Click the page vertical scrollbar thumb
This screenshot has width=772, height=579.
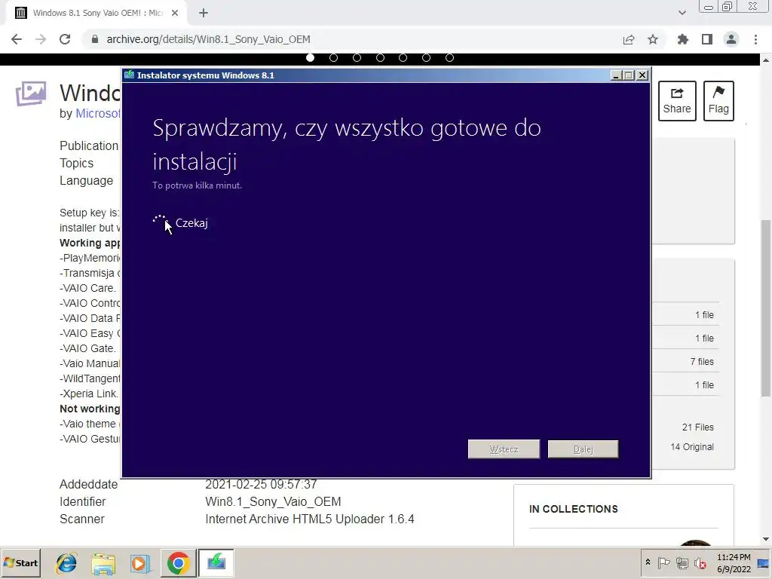[x=766, y=308]
